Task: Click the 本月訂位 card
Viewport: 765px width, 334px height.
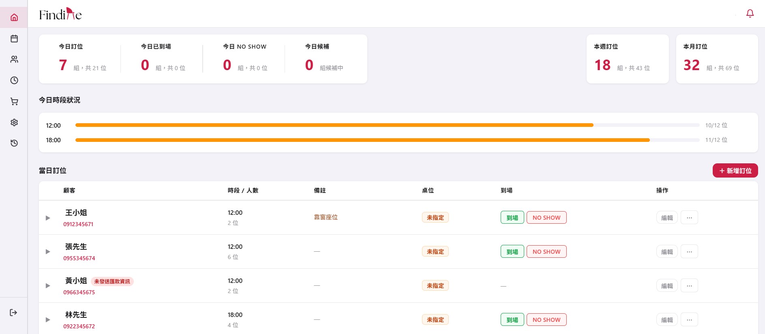Action: coord(717,59)
